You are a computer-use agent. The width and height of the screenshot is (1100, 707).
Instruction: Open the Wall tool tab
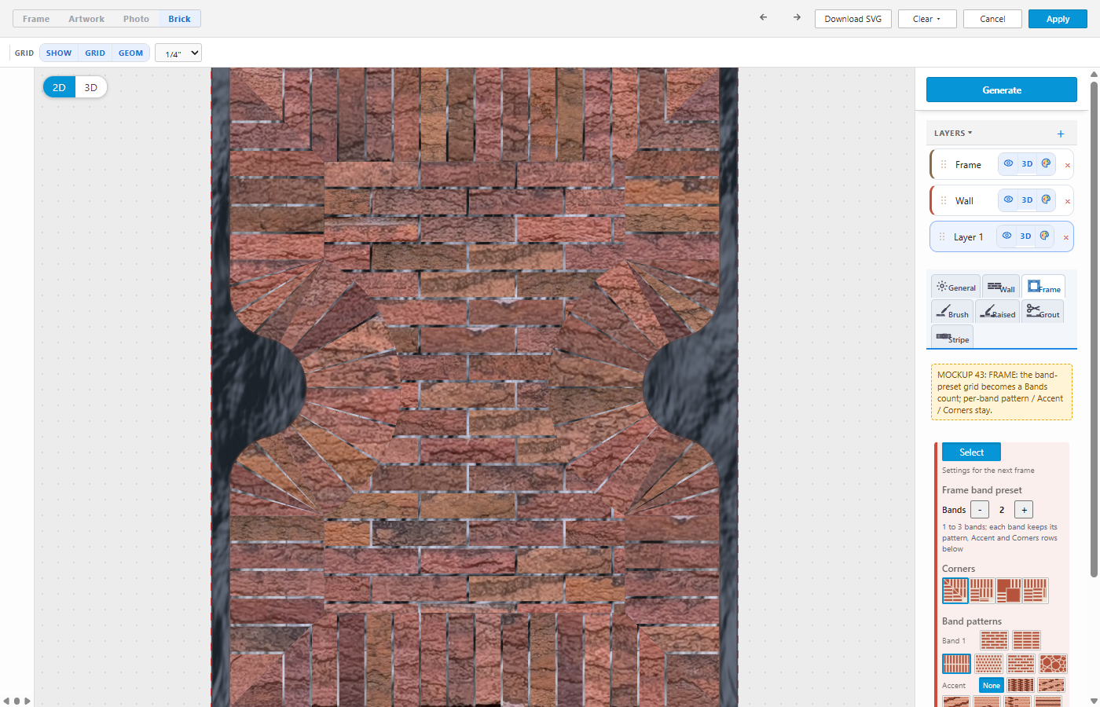coord(1001,287)
